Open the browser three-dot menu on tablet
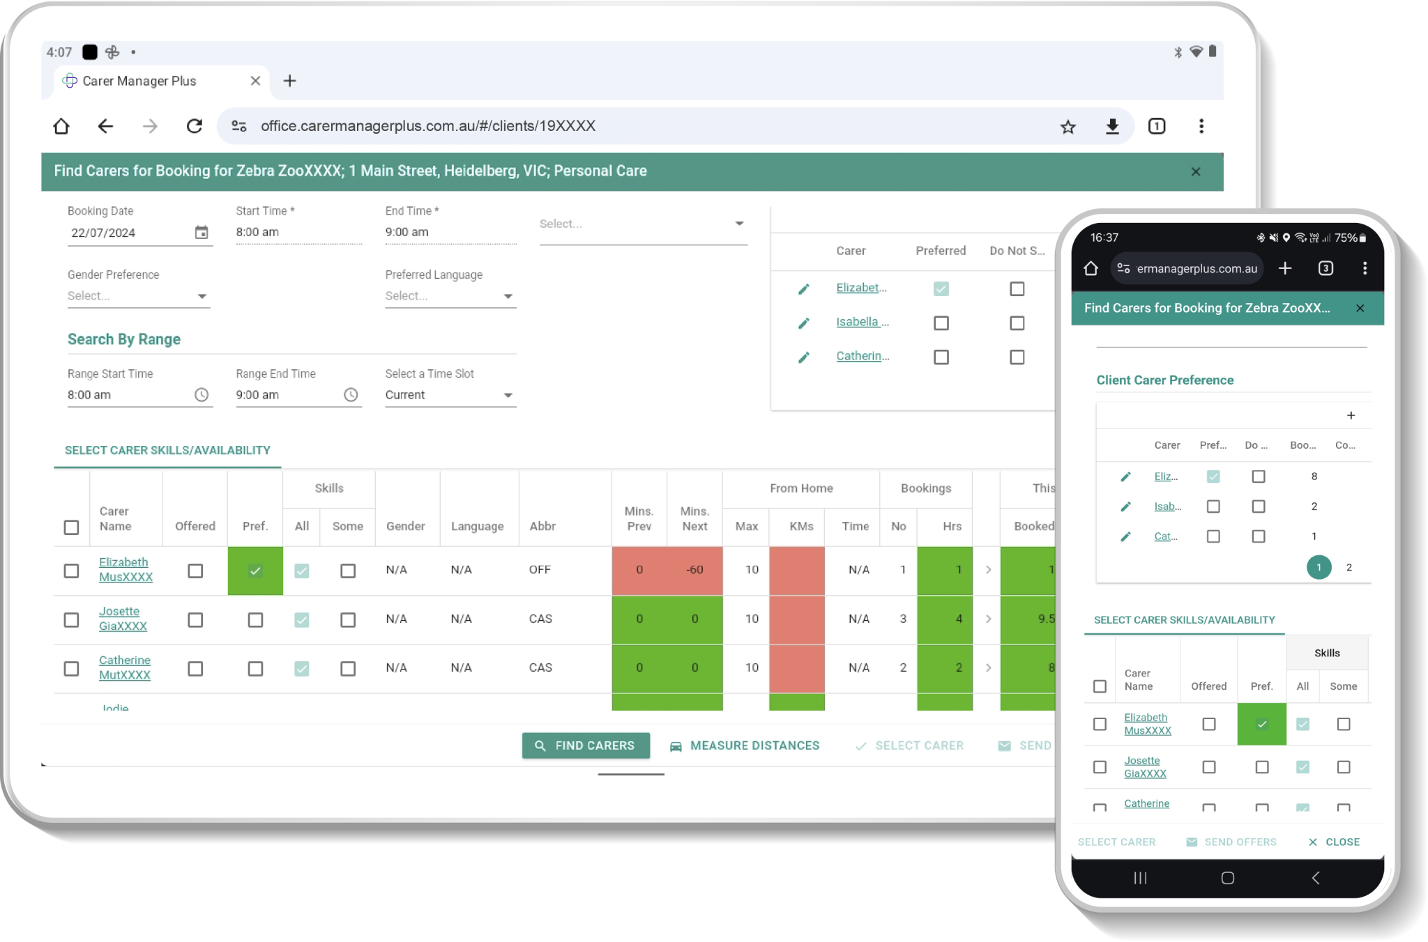Viewport: 1428px width, 942px height. [x=1201, y=126]
